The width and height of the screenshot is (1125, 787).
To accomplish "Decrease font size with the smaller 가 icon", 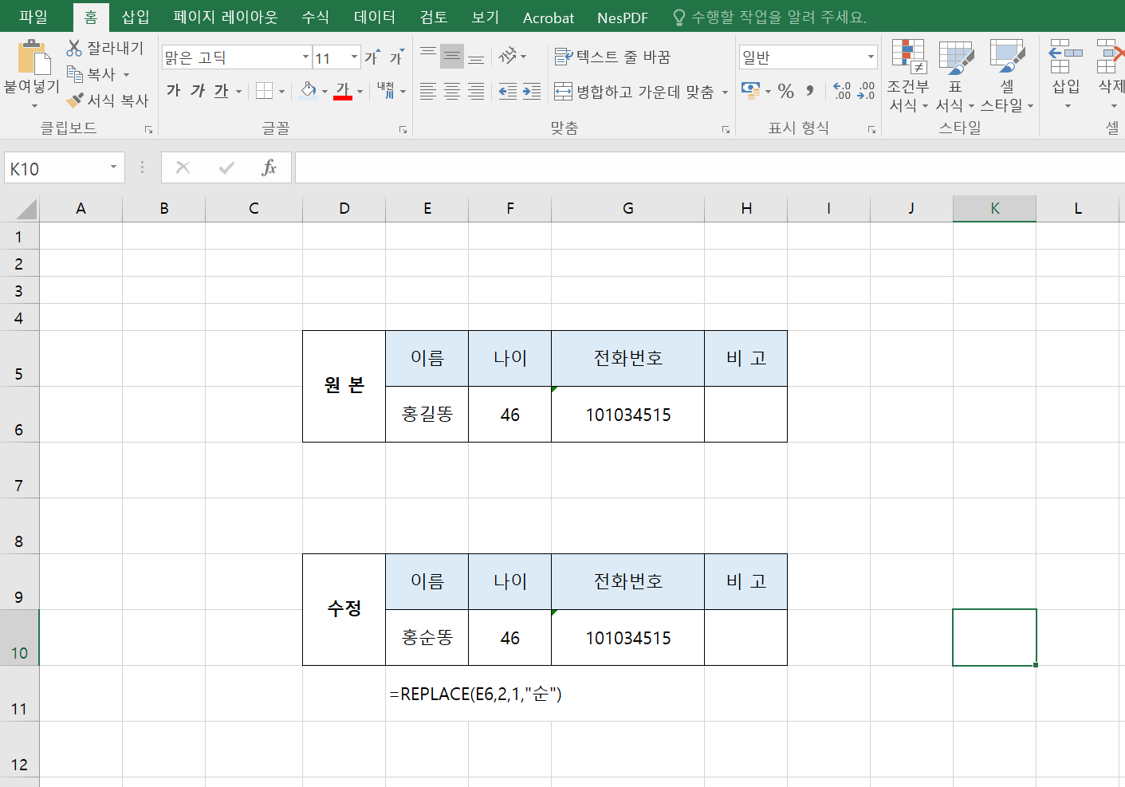I will (396, 57).
